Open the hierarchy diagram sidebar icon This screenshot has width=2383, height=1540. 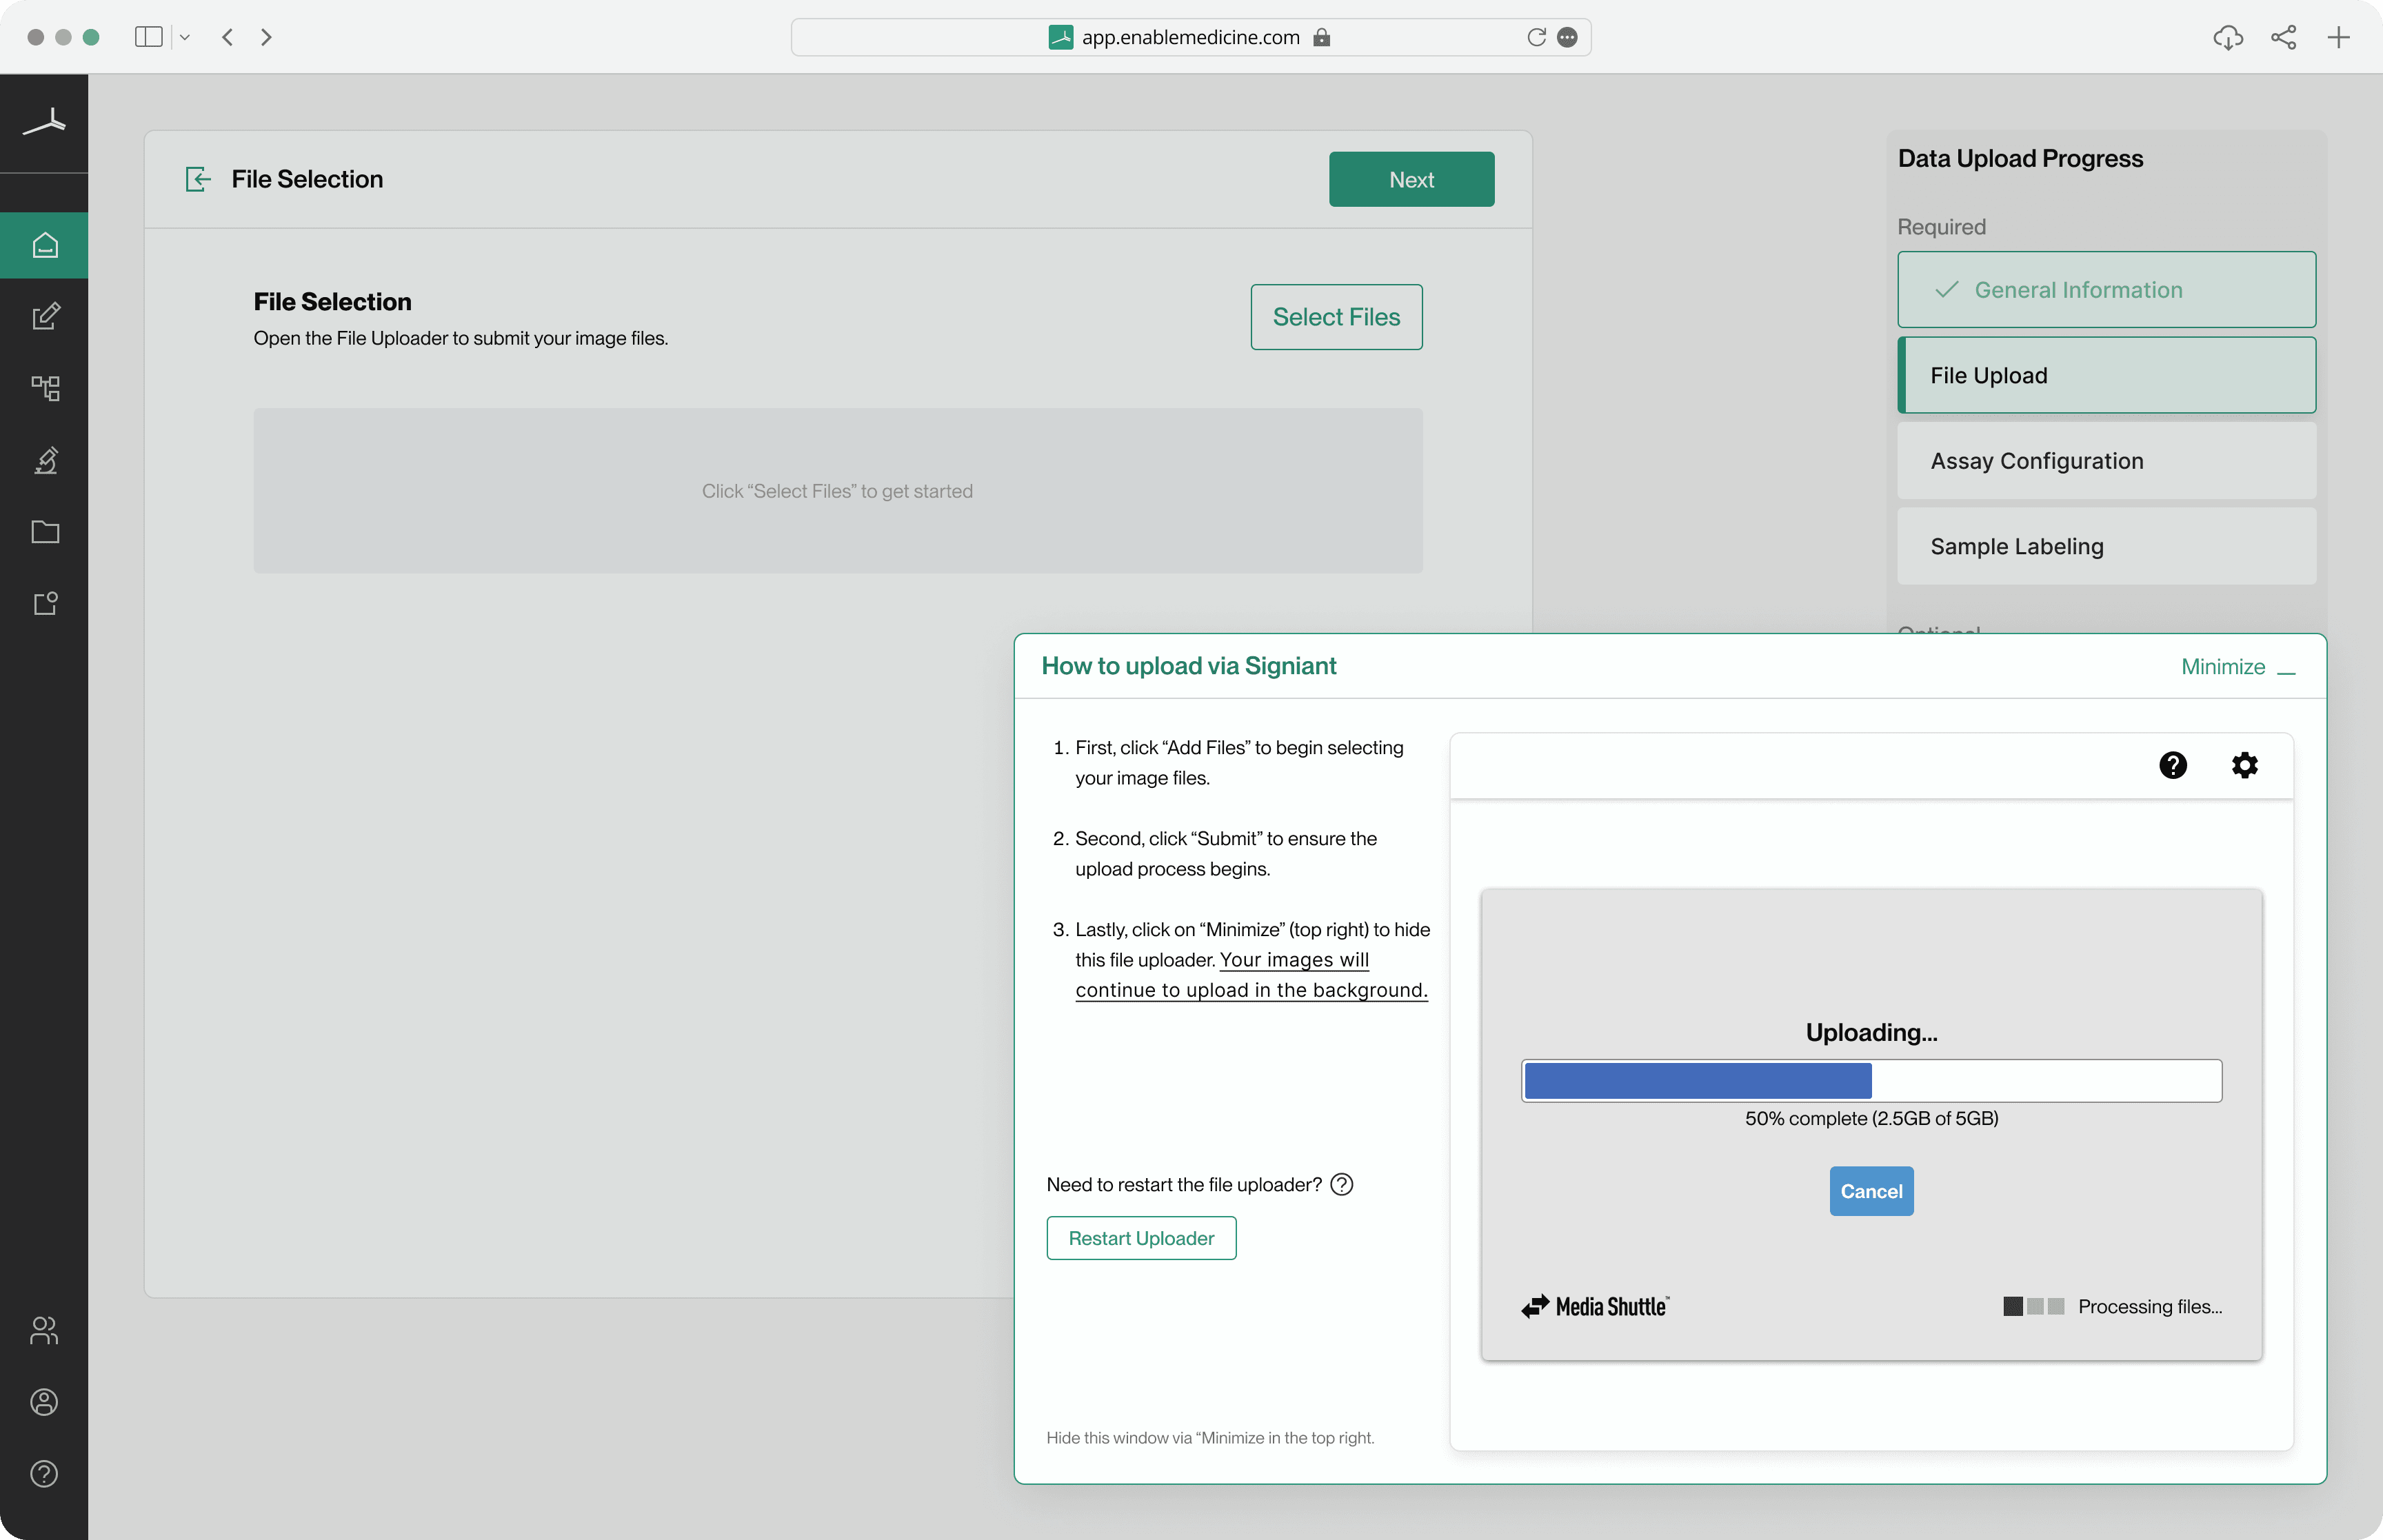(45, 388)
